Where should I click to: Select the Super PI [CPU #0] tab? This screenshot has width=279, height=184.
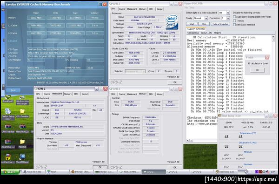pos(196,29)
